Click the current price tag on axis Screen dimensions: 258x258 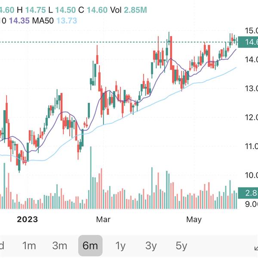(248, 42)
